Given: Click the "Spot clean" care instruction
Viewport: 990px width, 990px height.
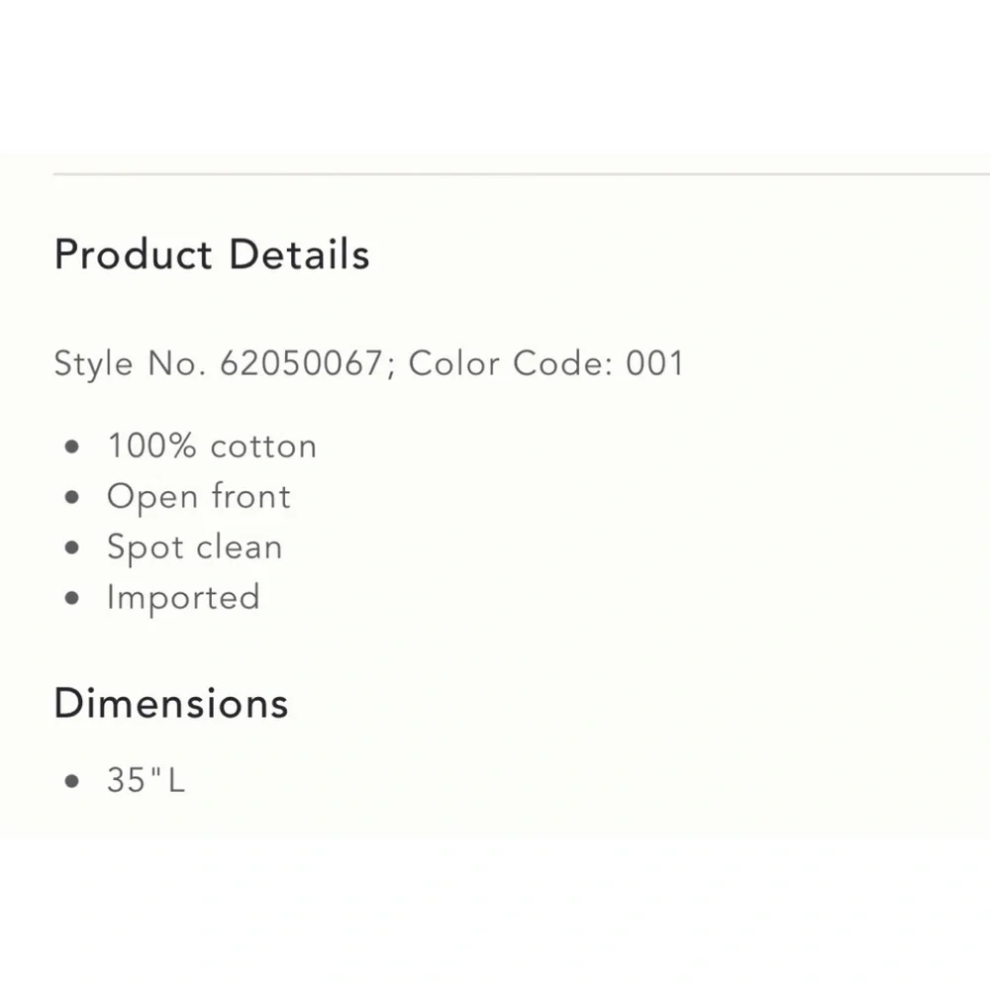Looking at the screenshot, I should tap(194, 546).
